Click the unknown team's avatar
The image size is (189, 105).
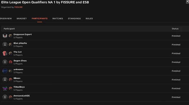[5, 71]
